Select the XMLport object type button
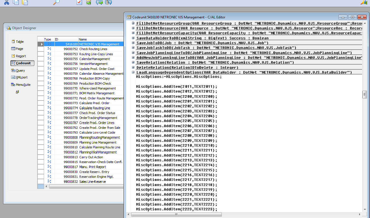The image size is (370, 218). [20, 77]
